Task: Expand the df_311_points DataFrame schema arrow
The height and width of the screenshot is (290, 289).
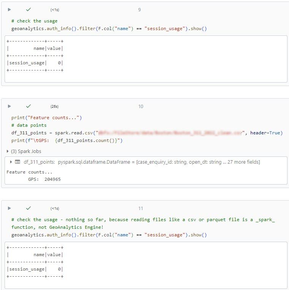Action: (x=11, y=162)
